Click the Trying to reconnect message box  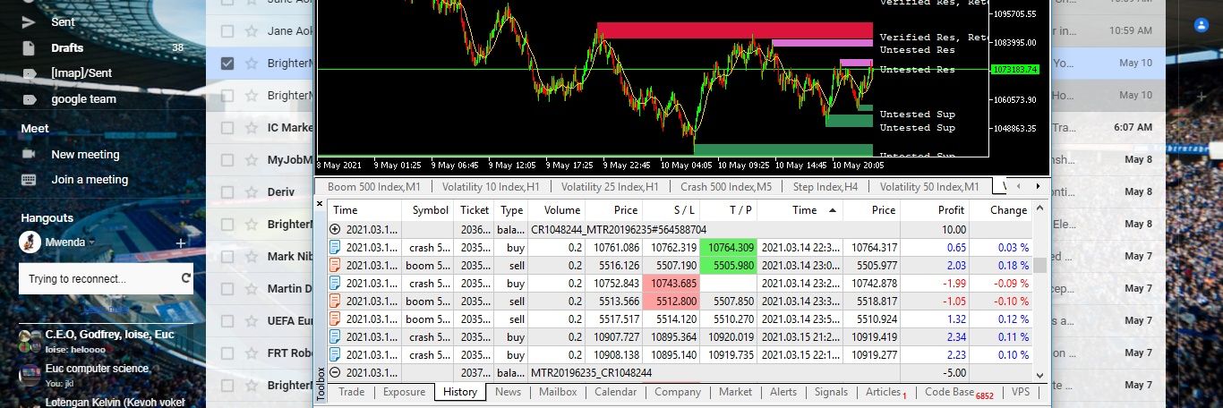point(107,278)
